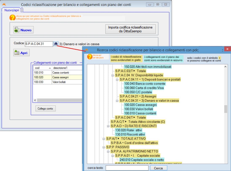
Task: Open the Nuovo/apri tab
Action: 11,10
